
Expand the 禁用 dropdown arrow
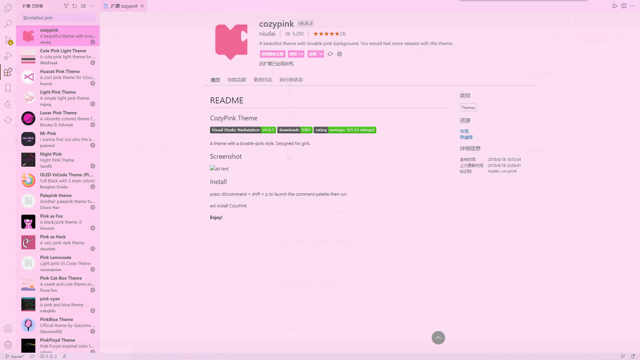(302, 54)
